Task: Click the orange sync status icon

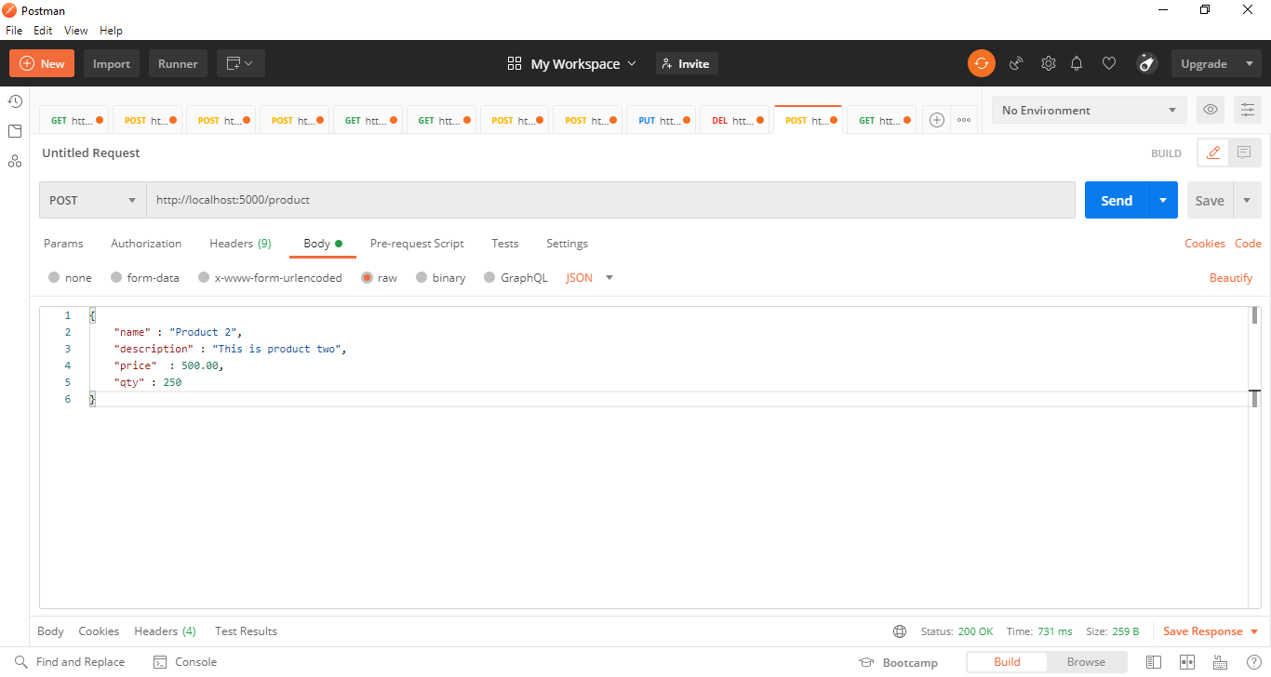Action: click(x=981, y=63)
